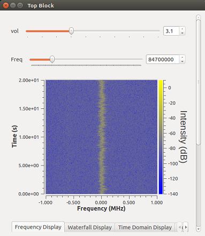Screen dimensions: 205x236
Task: Click the left tab scroll arrow
Action: 180,227
